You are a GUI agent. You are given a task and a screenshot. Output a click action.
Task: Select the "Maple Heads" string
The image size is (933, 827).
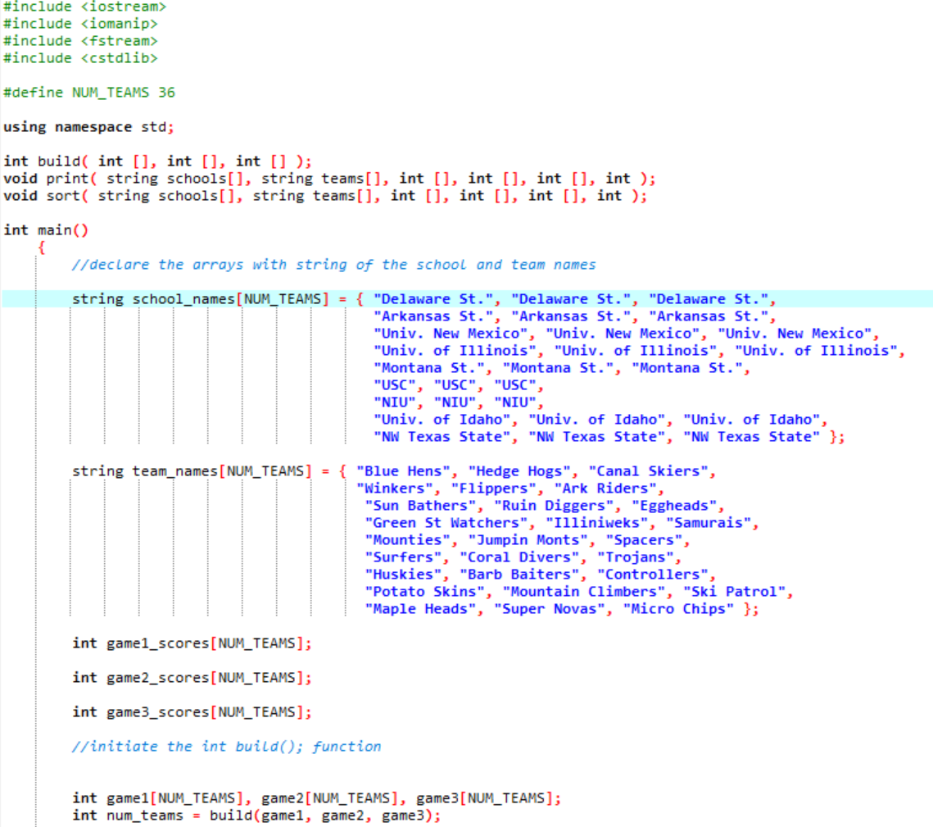point(420,610)
